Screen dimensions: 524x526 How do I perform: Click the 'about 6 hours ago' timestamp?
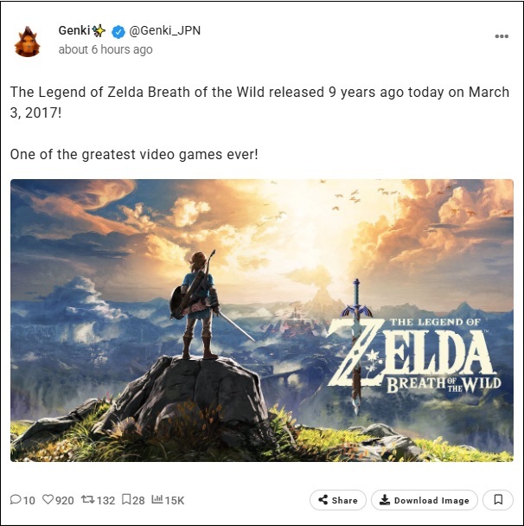tap(105, 49)
